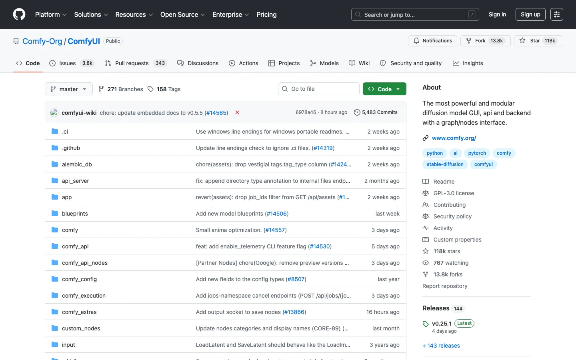The image size is (576, 360).
Task: Open the Comfy-Org organization link
Action: pos(42,41)
